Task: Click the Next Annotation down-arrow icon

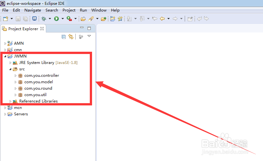Action: [129, 19]
